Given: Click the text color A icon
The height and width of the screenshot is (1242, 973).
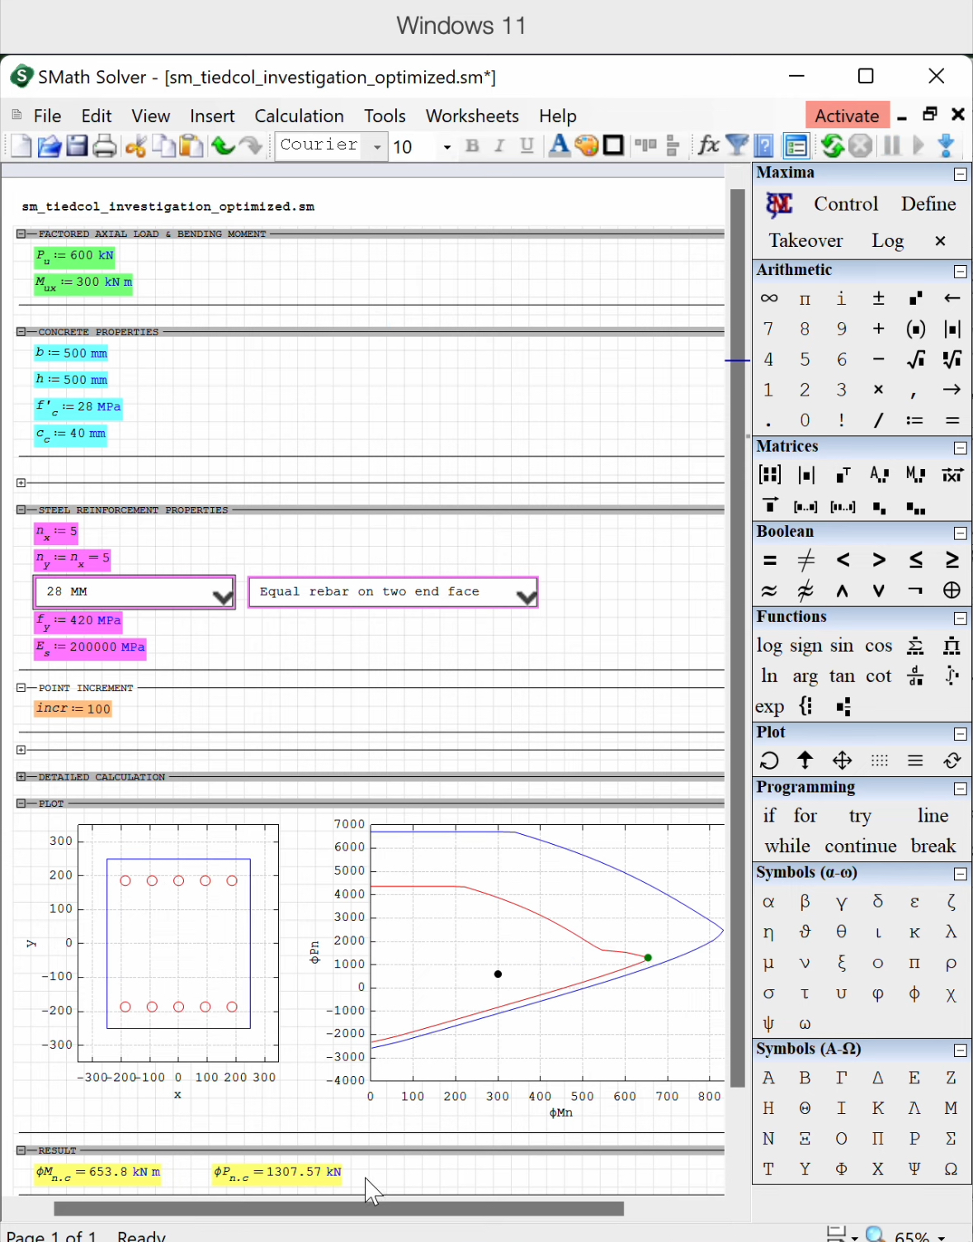Looking at the screenshot, I should click(x=559, y=146).
